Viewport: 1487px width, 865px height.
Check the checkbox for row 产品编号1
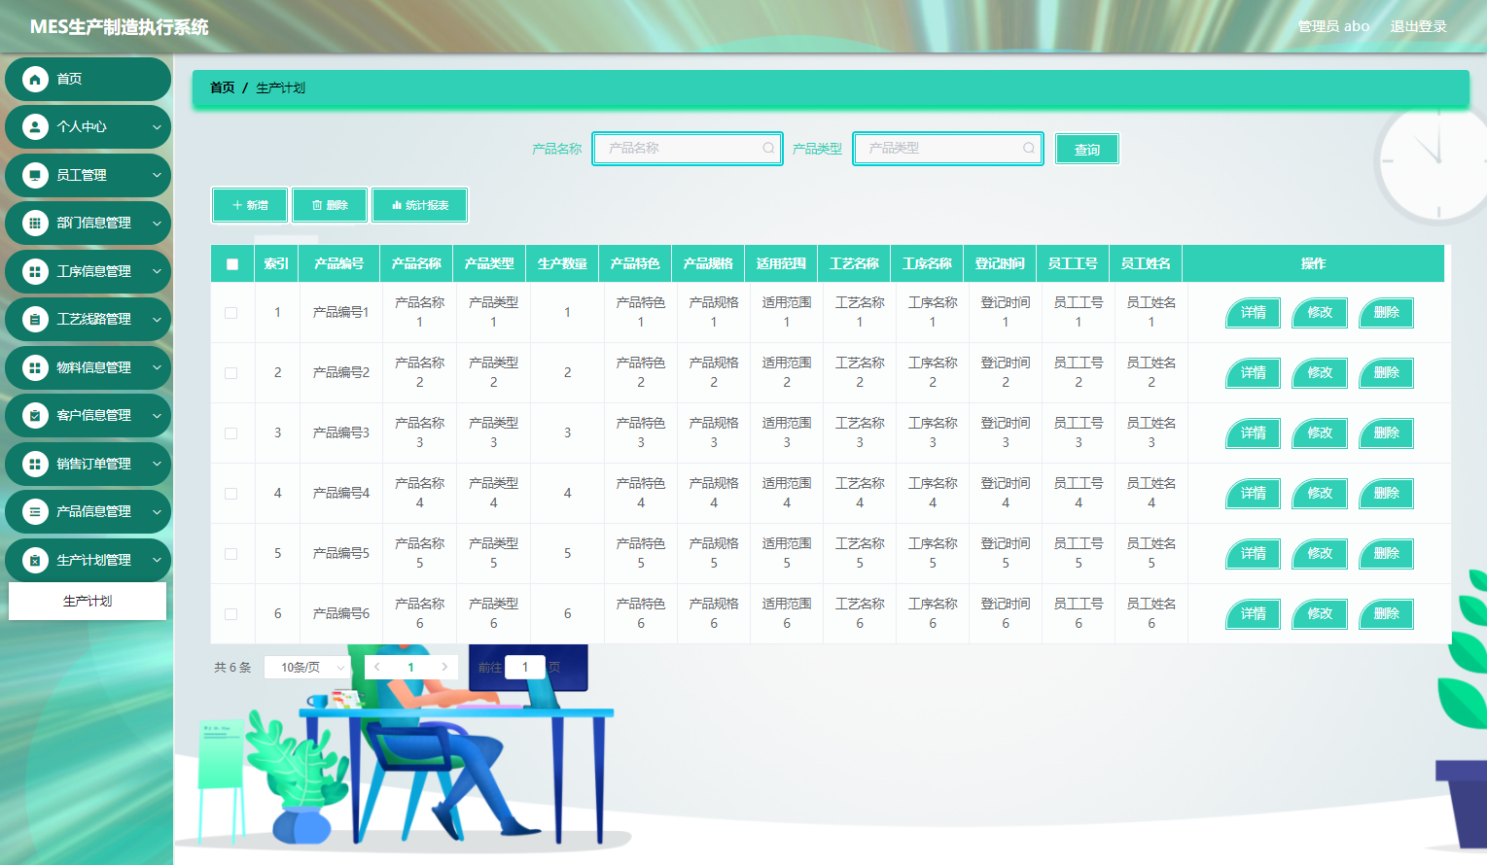(x=231, y=313)
